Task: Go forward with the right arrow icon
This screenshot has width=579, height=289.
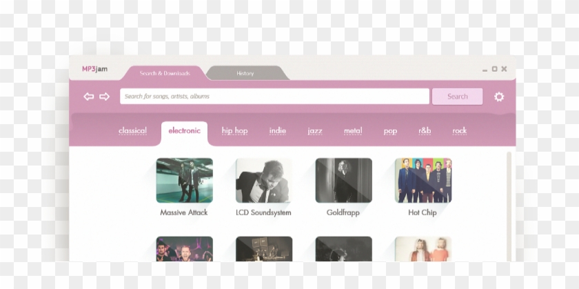Action: click(x=105, y=97)
